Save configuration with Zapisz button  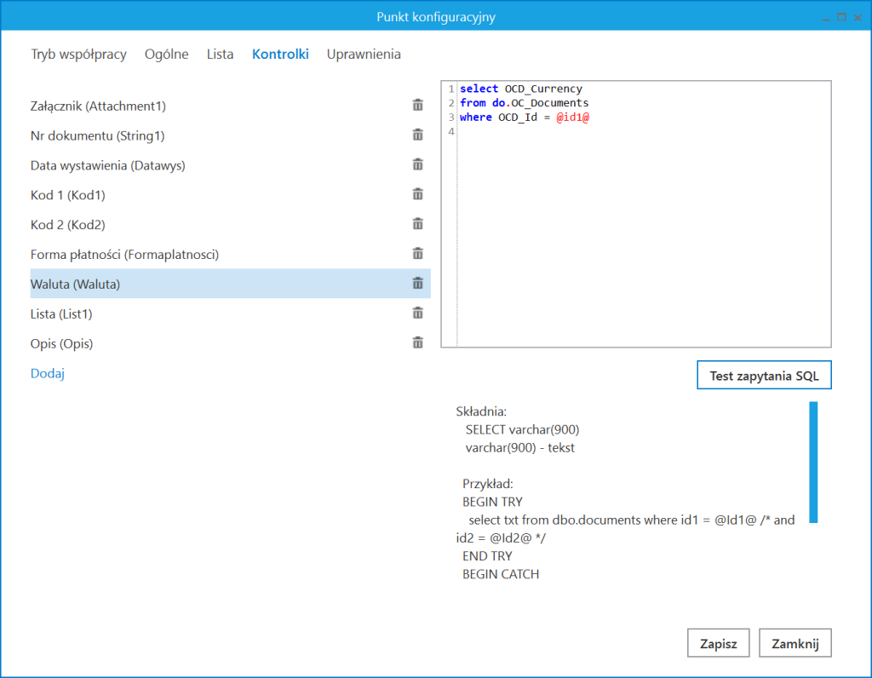(718, 644)
